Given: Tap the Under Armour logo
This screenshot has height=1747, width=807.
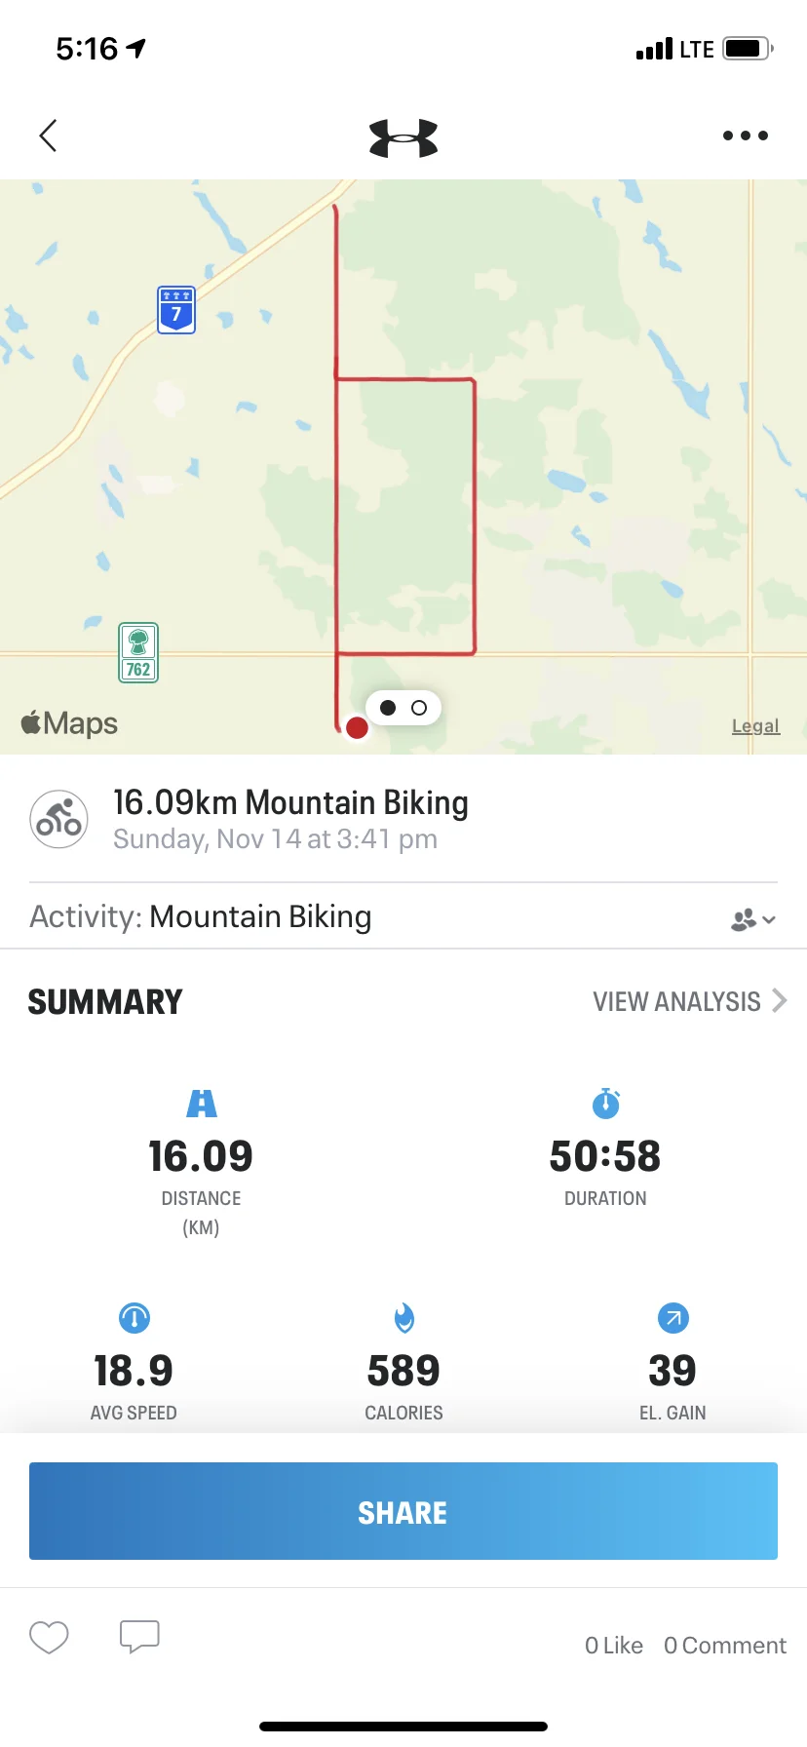Looking at the screenshot, I should coord(403,137).
